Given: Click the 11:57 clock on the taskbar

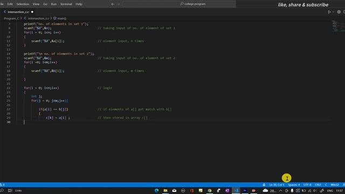Looking at the screenshot, I should [339, 190].
